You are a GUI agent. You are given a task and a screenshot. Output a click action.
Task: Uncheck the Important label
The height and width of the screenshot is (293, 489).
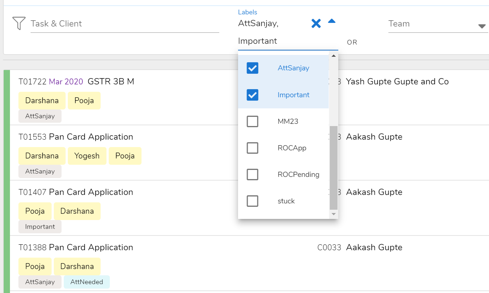tap(252, 95)
